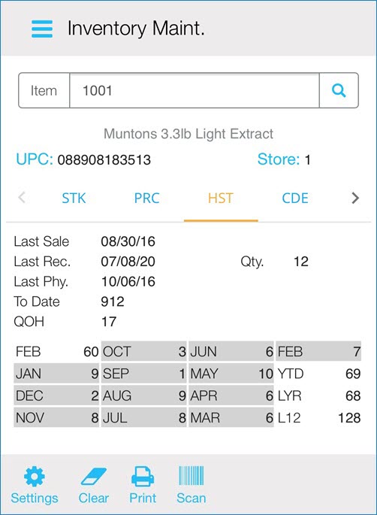Click the search magnifier icon
Viewport: 377px width, 515px height.
click(x=339, y=90)
